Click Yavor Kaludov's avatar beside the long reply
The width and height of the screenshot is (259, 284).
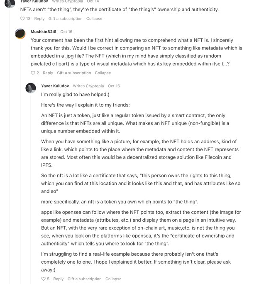point(31,88)
